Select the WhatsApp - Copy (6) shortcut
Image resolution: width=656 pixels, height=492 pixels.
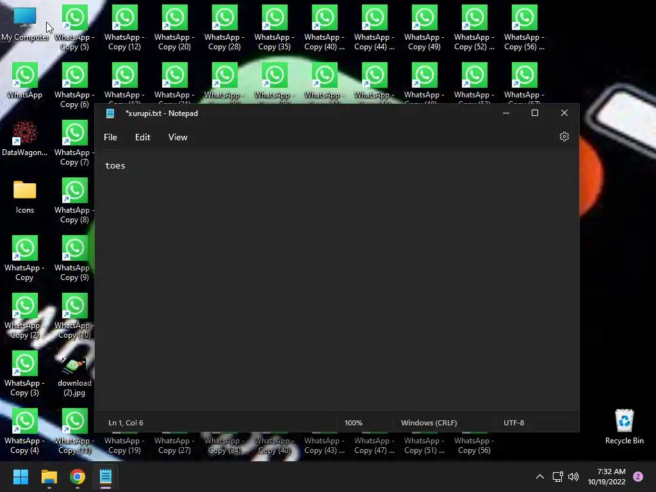click(x=74, y=86)
